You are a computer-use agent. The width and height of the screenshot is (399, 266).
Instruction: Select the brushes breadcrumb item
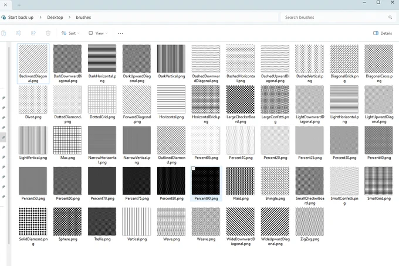tap(83, 17)
